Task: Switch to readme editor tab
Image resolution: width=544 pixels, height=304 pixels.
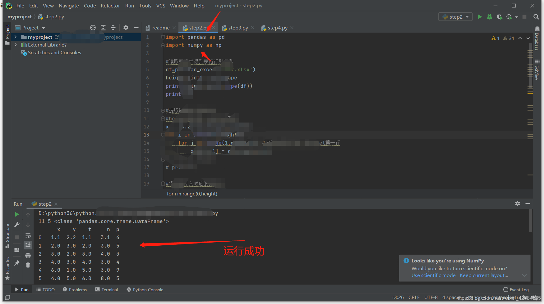Action: pos(160,28)
